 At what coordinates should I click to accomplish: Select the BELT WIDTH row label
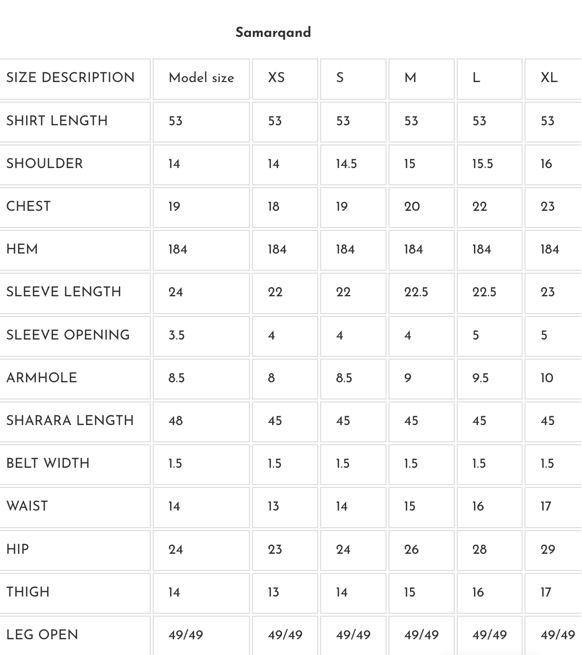[x=48, y=463]
